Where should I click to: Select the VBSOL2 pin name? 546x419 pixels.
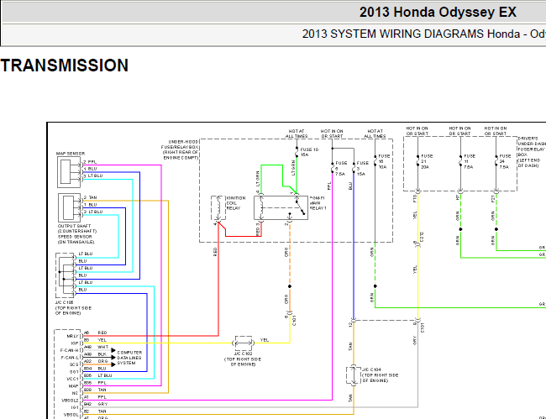[x=70, y=401]
